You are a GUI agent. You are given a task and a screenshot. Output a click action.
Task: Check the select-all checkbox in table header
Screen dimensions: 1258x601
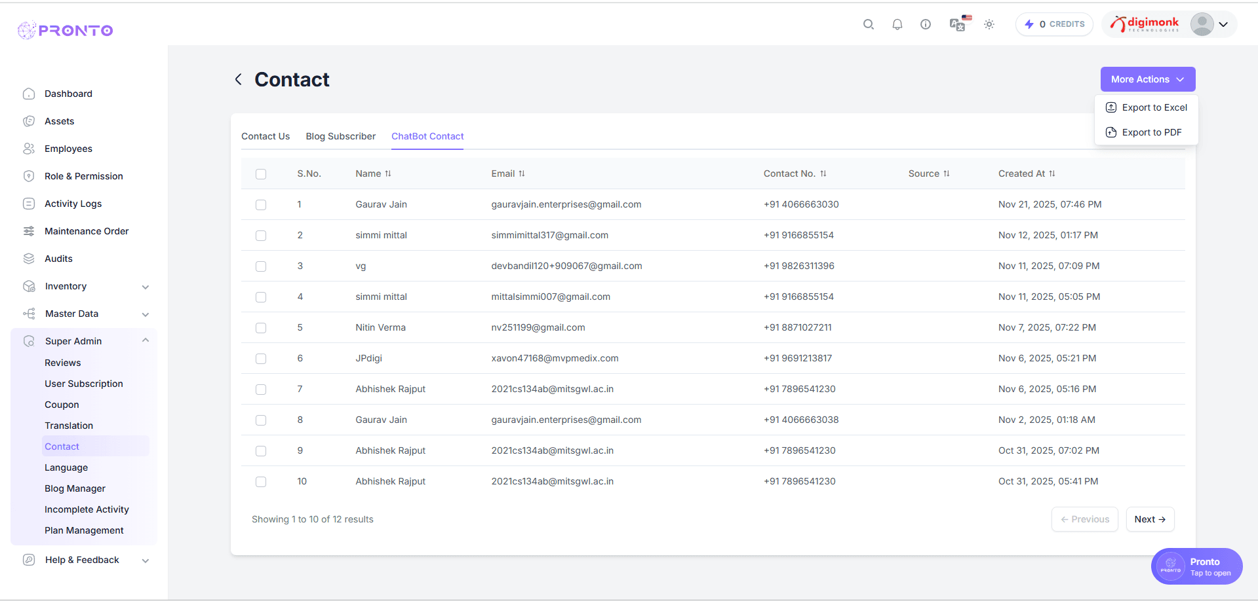(261, 174)
